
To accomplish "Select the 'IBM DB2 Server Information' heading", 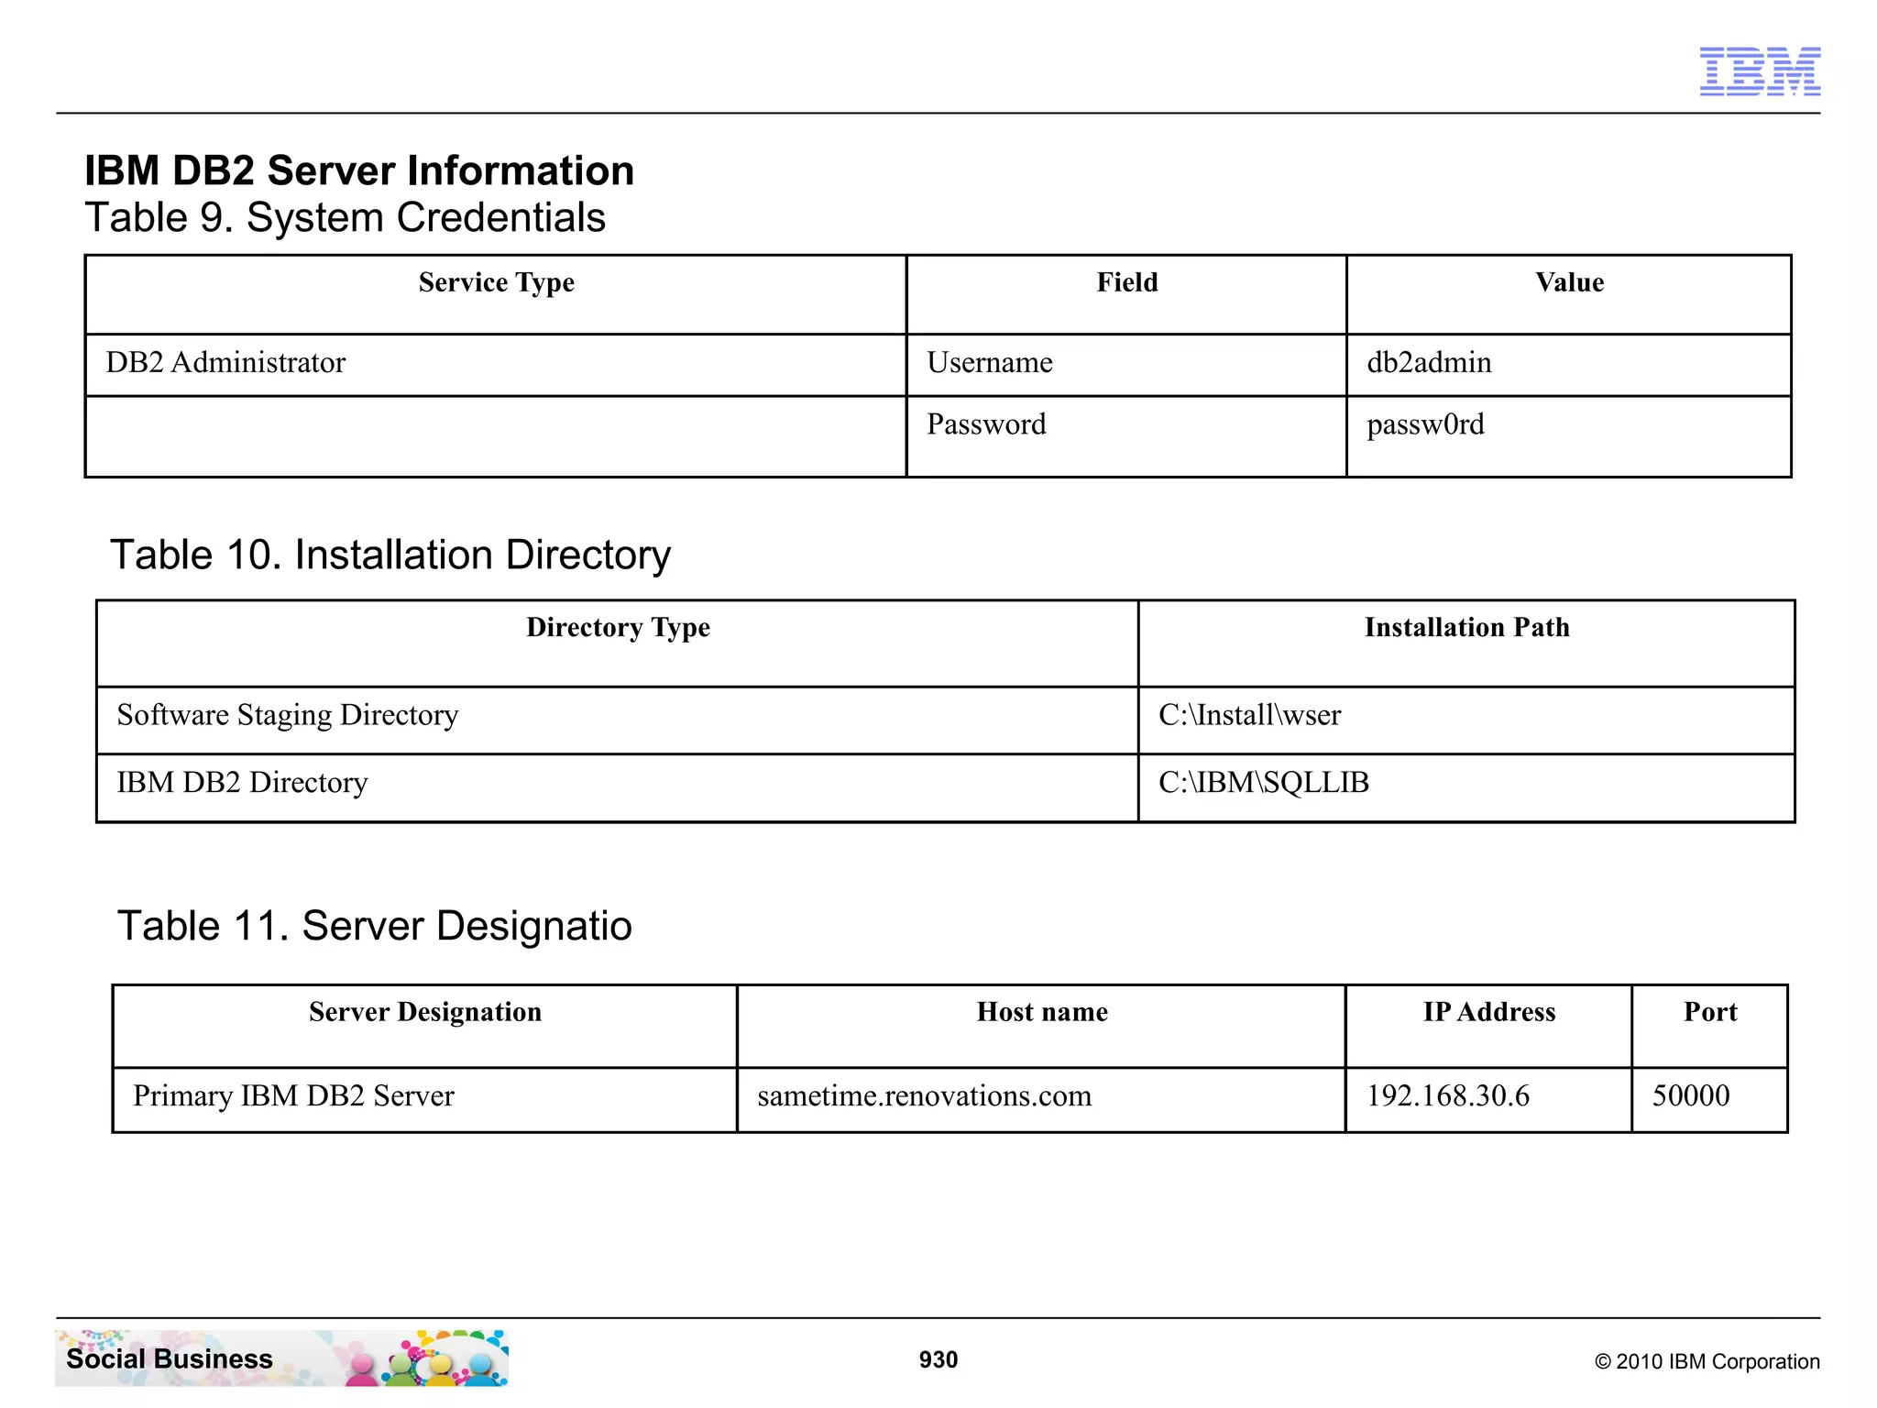I will [359, 170].
